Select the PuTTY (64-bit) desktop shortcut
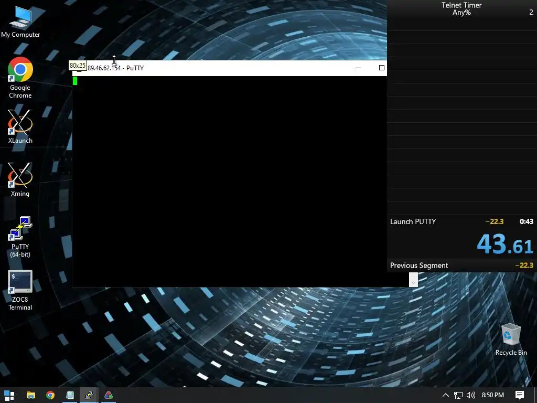 point(20,237)
